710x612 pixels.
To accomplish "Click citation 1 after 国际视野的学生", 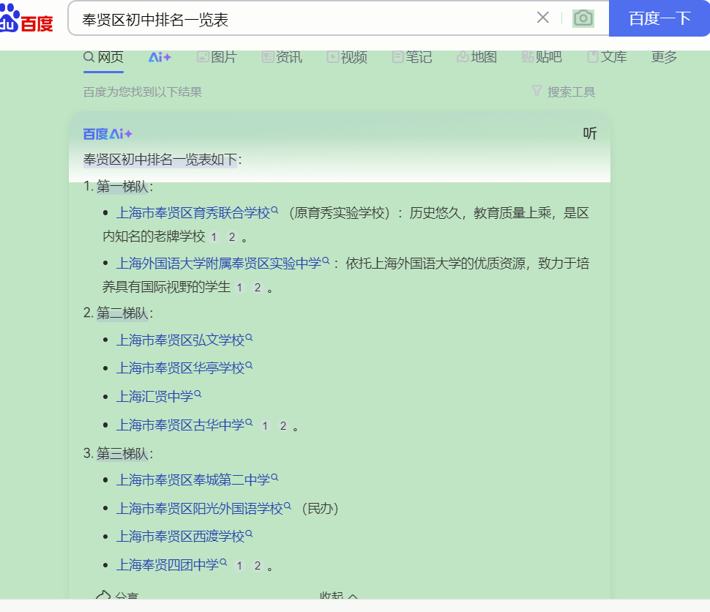I will [239, 287].
